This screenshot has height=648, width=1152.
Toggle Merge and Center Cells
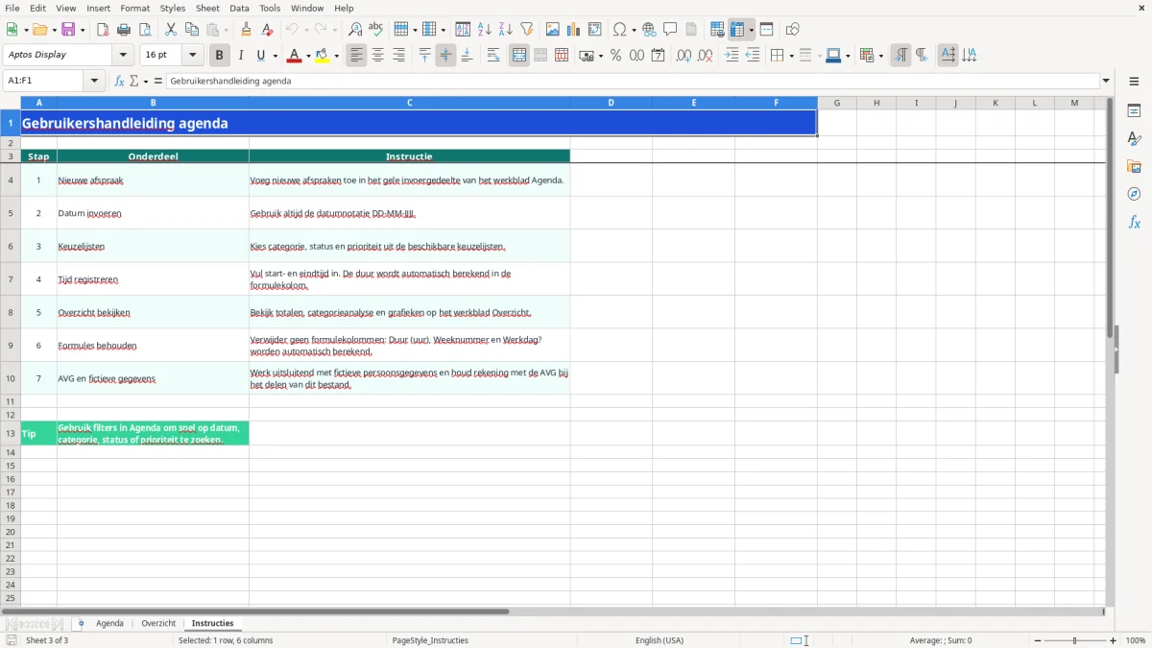(519, 56)
